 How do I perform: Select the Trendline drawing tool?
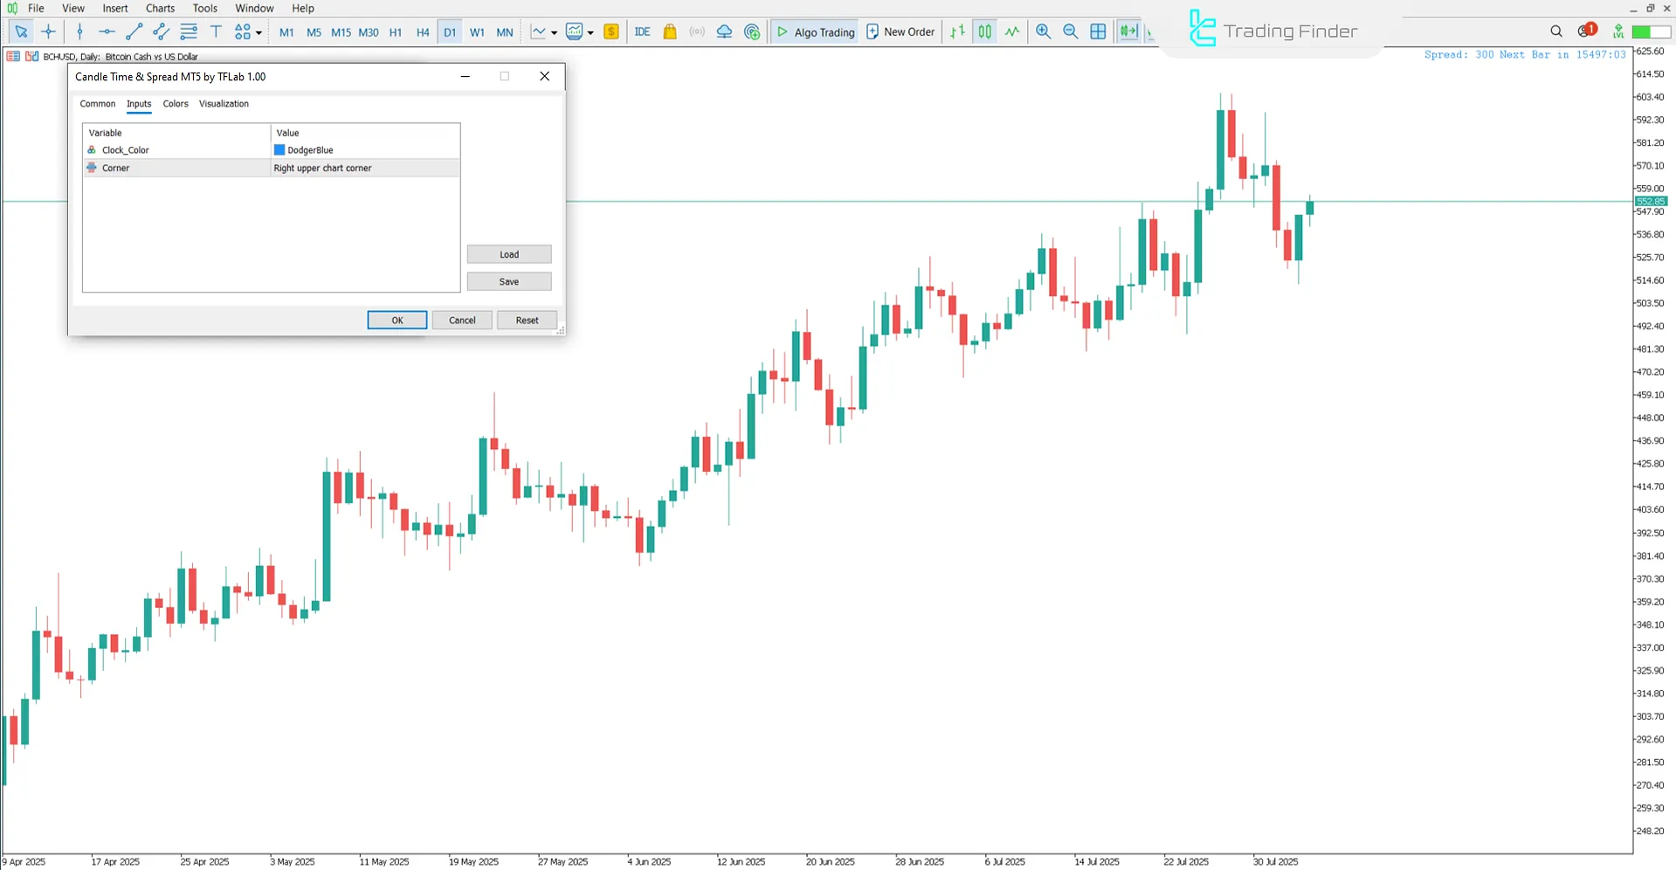[x=134, y=31]
